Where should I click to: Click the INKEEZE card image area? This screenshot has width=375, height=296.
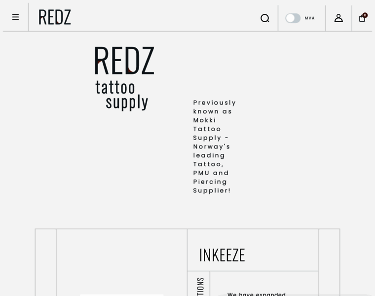[122, 262]
